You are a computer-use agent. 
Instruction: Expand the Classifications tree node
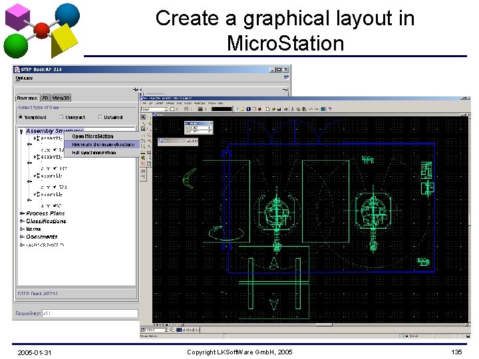pos(22,221)
